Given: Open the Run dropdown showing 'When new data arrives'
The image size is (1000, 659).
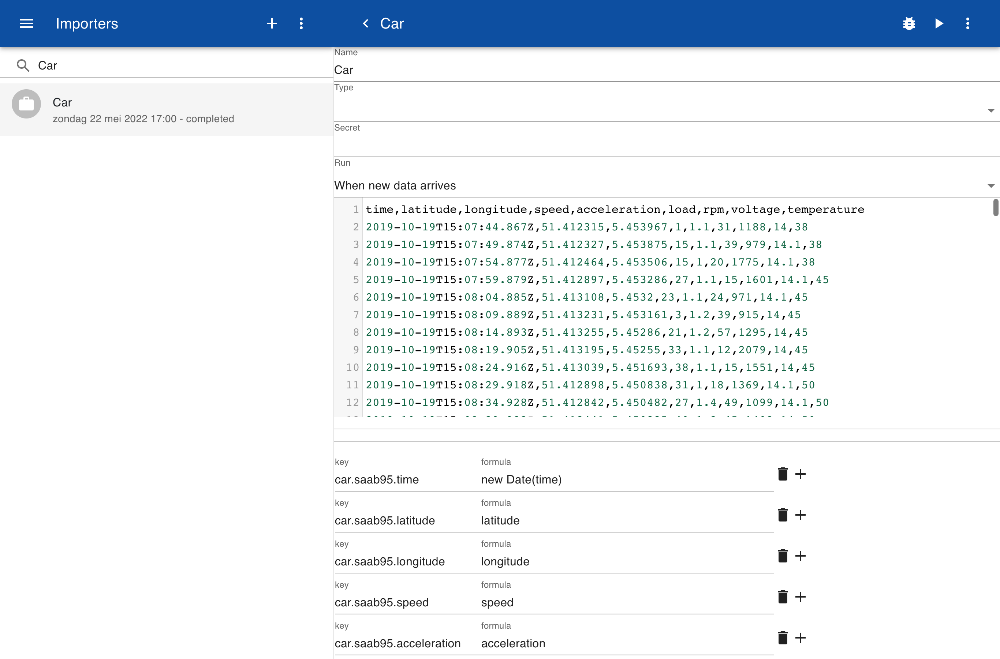Looking at the screenshot, I should tap(667, 185).
